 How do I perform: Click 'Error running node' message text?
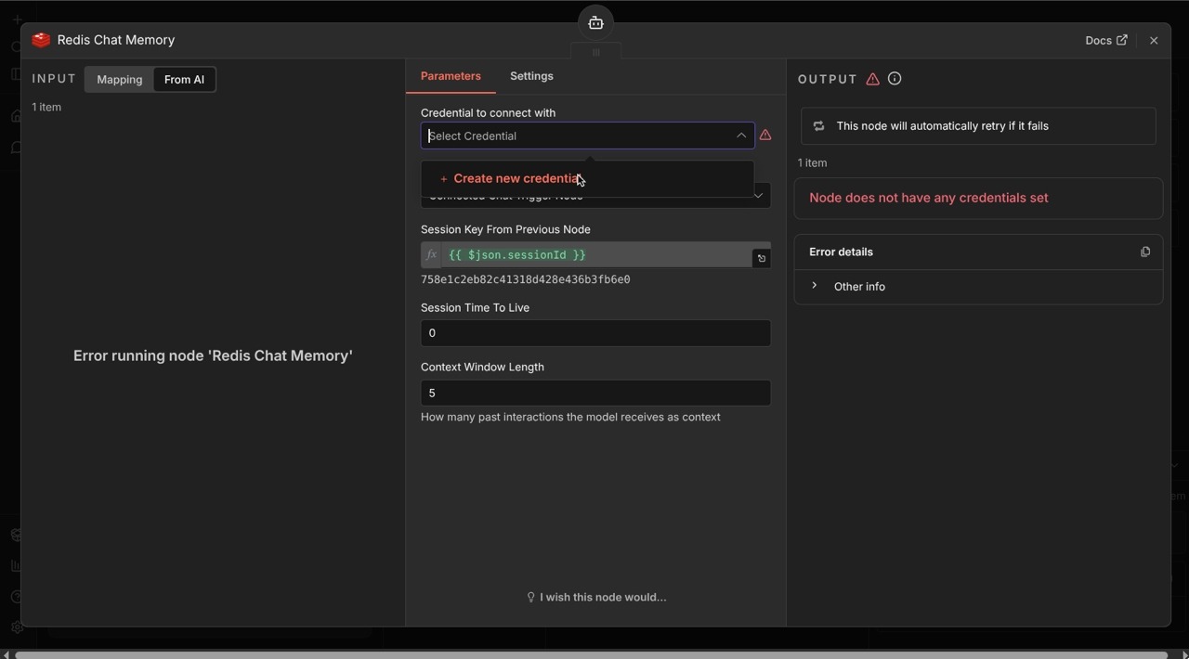point(213,355)
